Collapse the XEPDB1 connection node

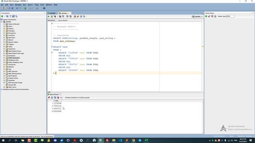tap(2, 22)
